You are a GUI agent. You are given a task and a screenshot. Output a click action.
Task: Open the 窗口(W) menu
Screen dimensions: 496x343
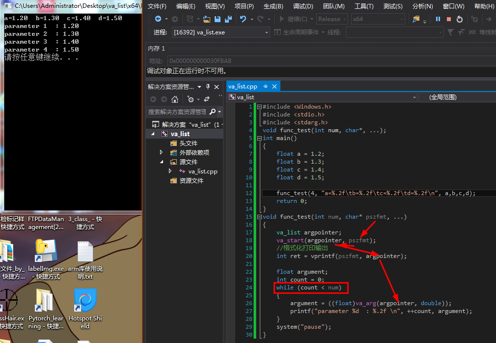(x=454, y=6)
